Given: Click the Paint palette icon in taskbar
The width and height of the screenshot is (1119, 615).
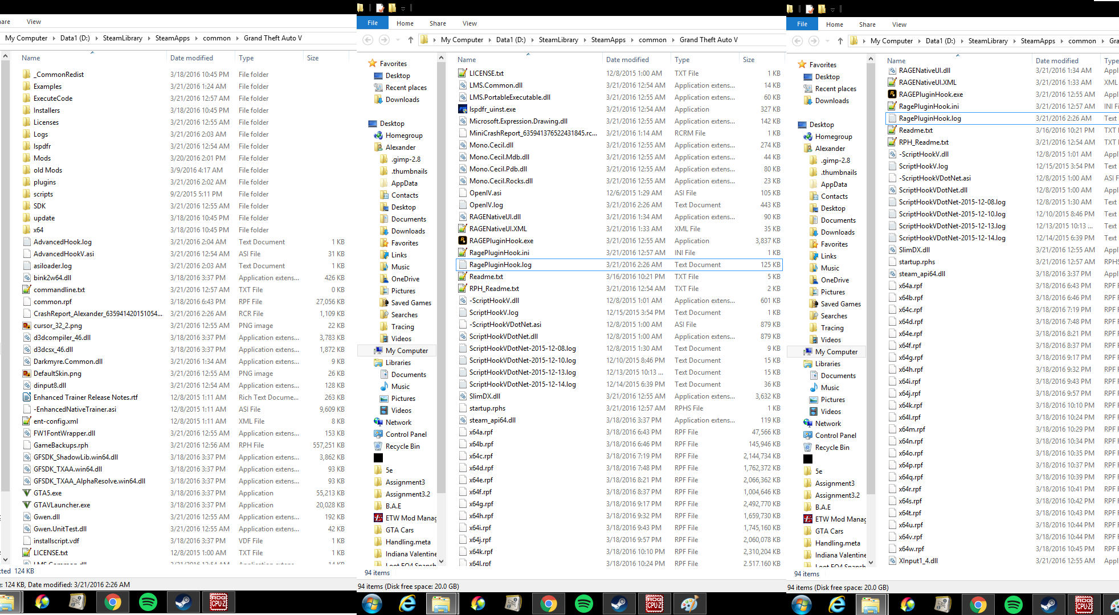Looking at the screenshot, I should coord(689,604).
